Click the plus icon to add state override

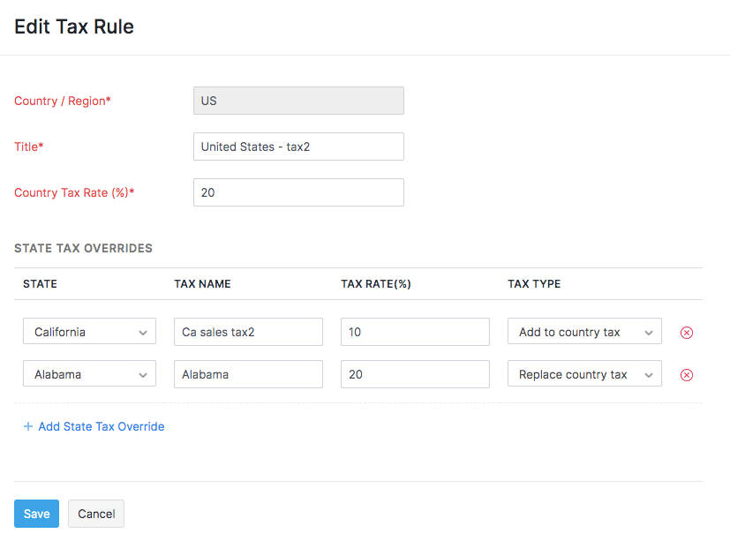[30, 426]
